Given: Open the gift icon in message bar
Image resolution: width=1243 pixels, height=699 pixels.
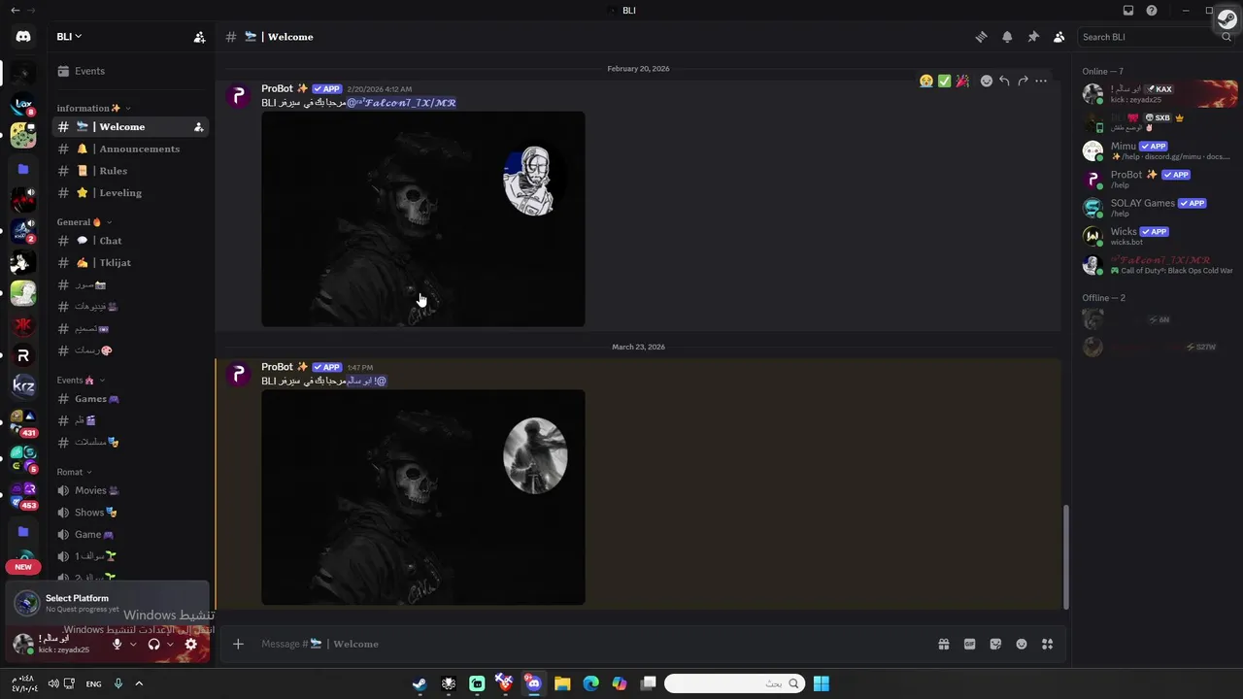Looking at the screenshot, I should coord(943,644).
